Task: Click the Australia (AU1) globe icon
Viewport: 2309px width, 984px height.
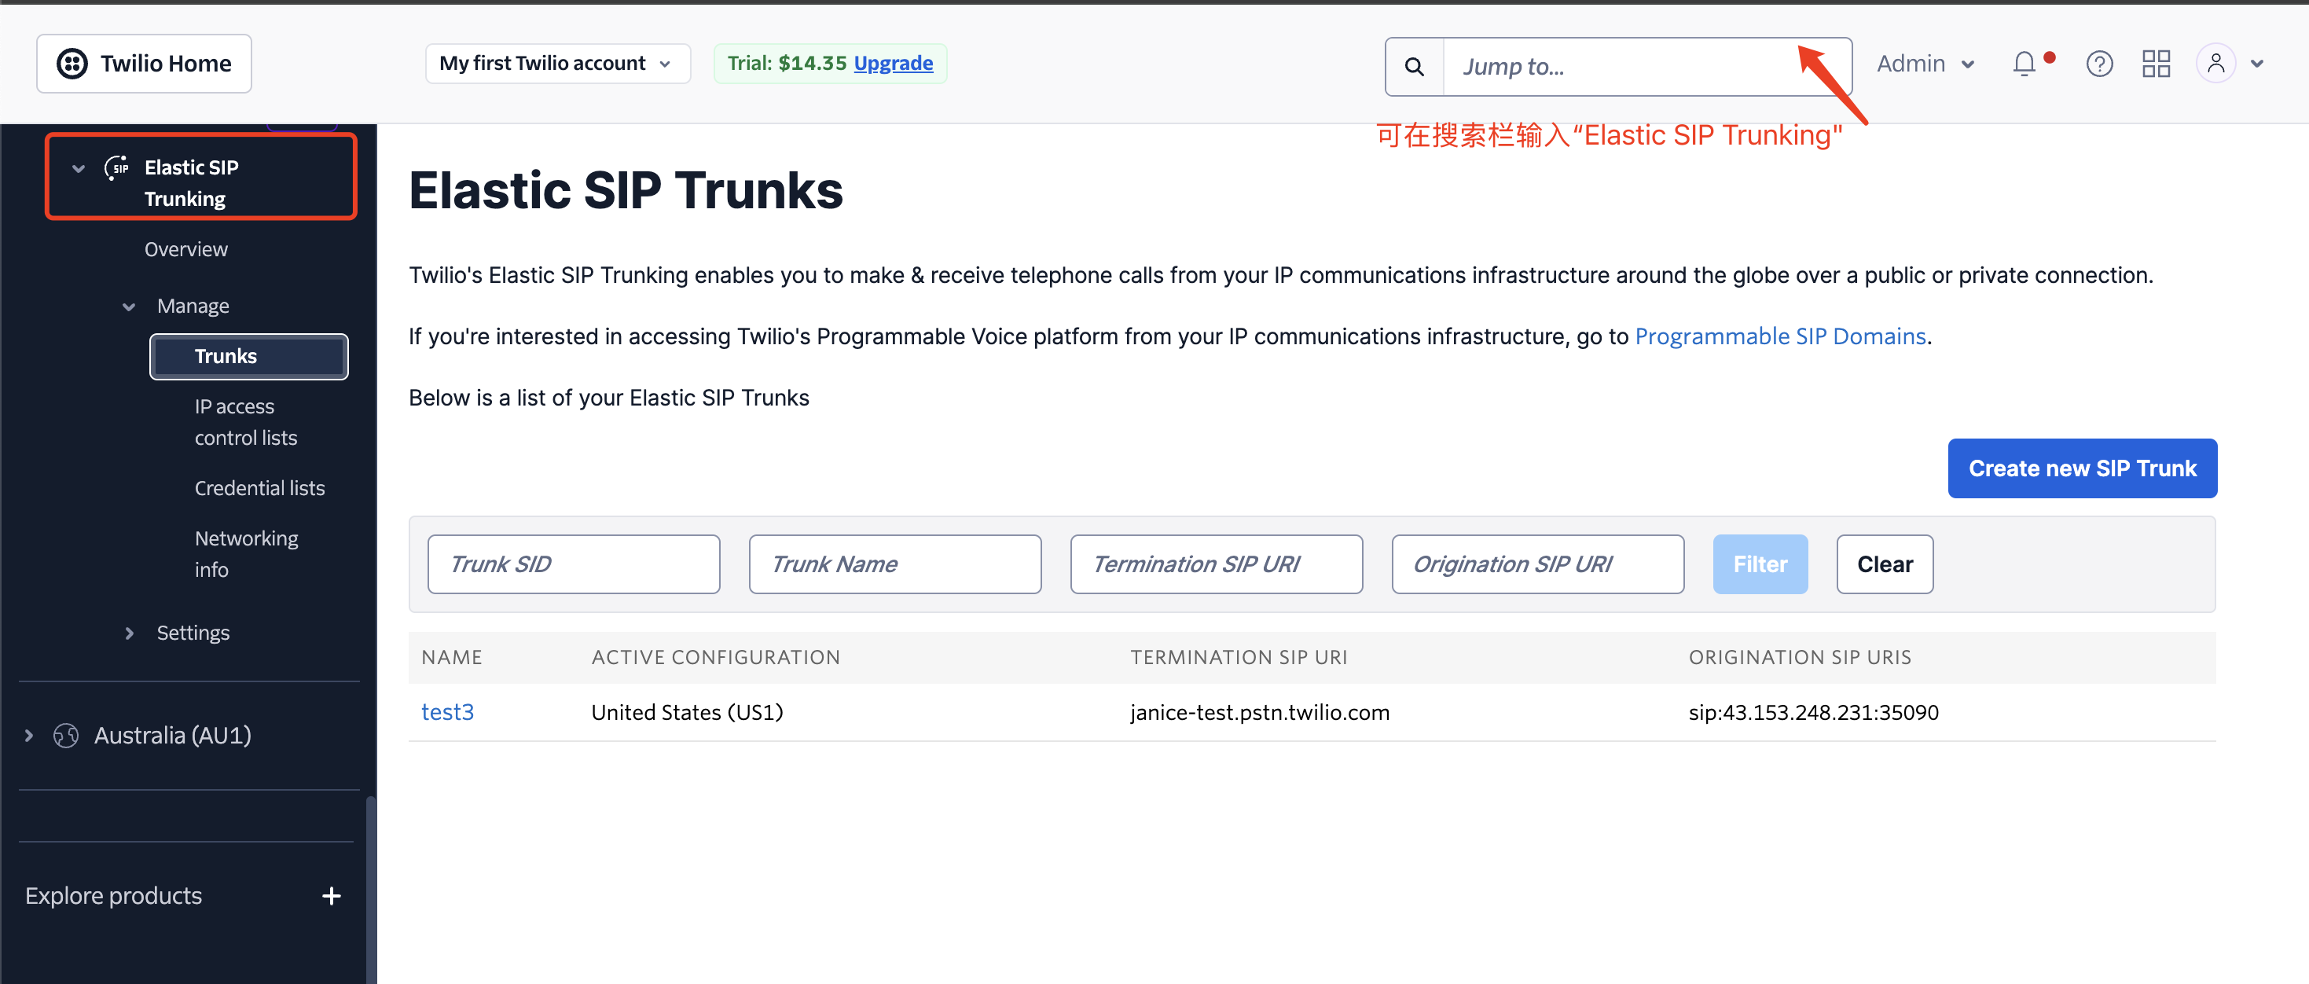Action: click(65, 736)
